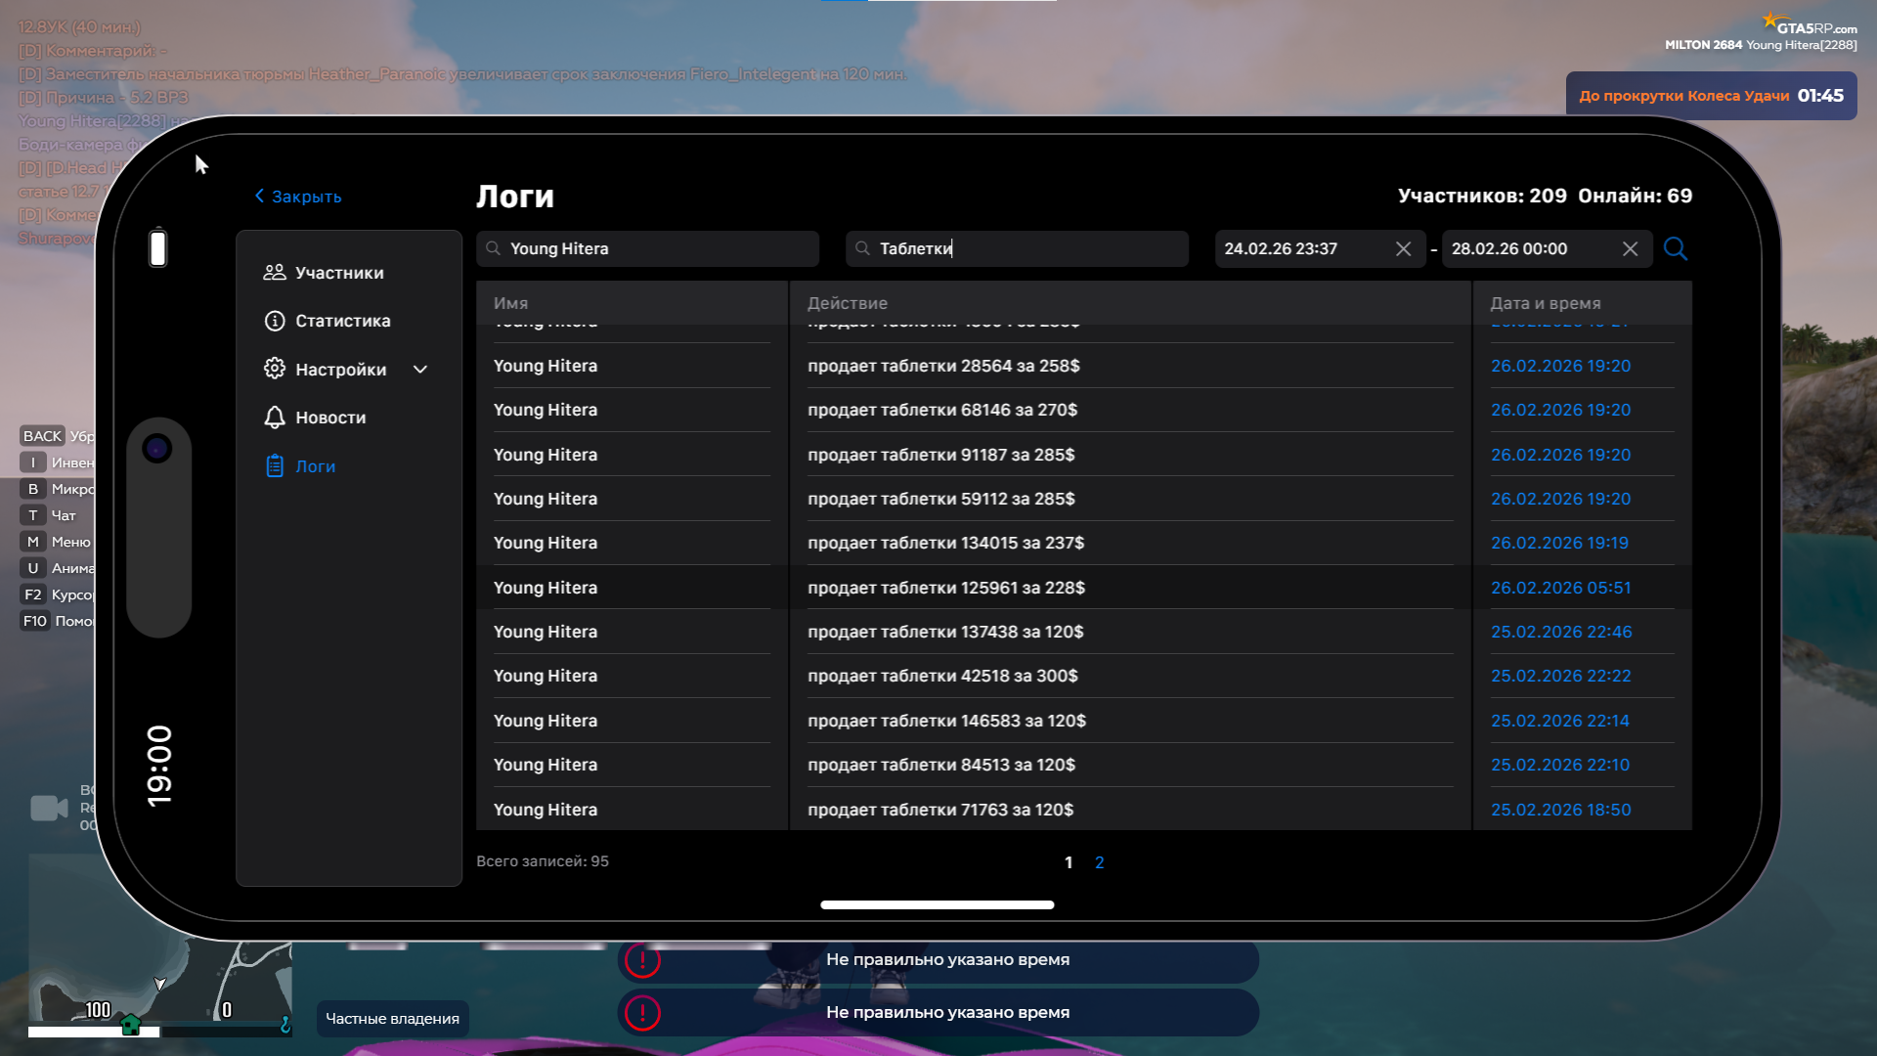Clear the 24.02.26 23:37 start date
Screen dimensions: 1877x1056
[x=1403, y=249]
